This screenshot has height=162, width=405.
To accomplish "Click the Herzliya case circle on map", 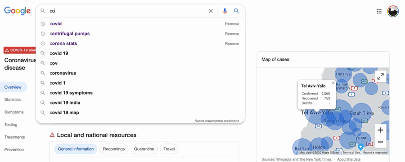I will click(343, 74).
